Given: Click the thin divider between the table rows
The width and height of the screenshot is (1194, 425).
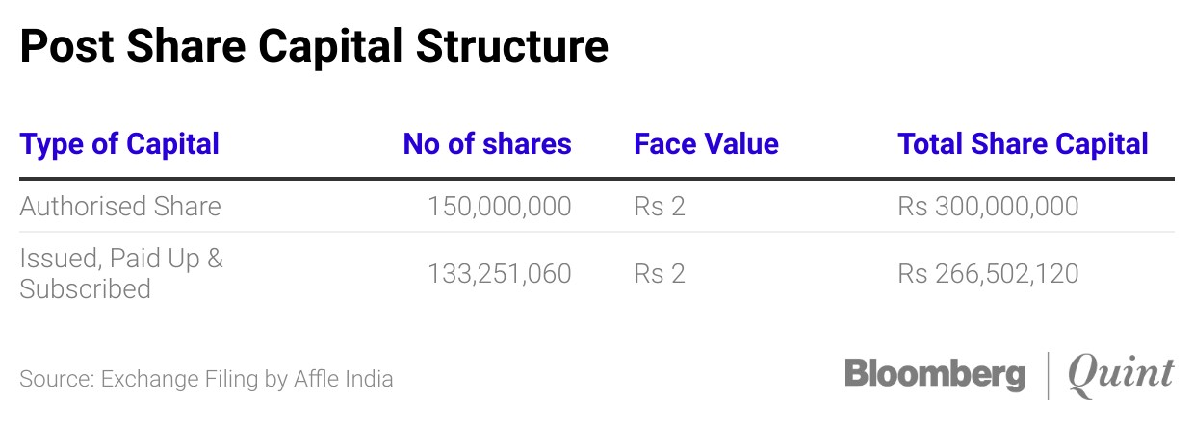Looking at the screenshot, I should point(597,232).
